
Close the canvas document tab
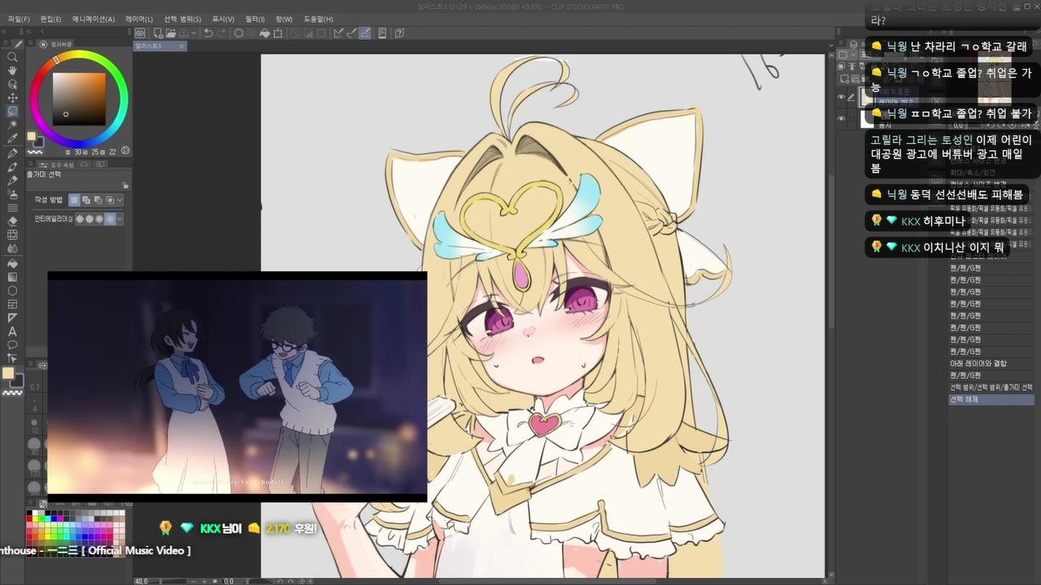181,46
